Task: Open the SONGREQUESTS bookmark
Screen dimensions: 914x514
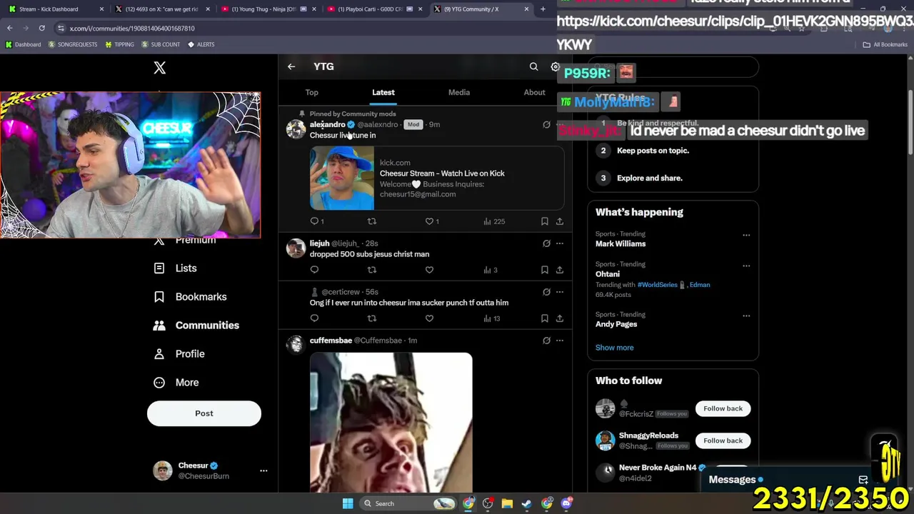Action: (73, 44)
